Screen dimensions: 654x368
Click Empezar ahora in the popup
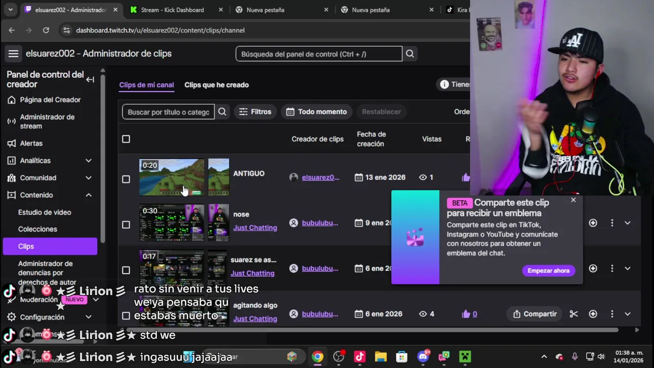click(549, 270)
